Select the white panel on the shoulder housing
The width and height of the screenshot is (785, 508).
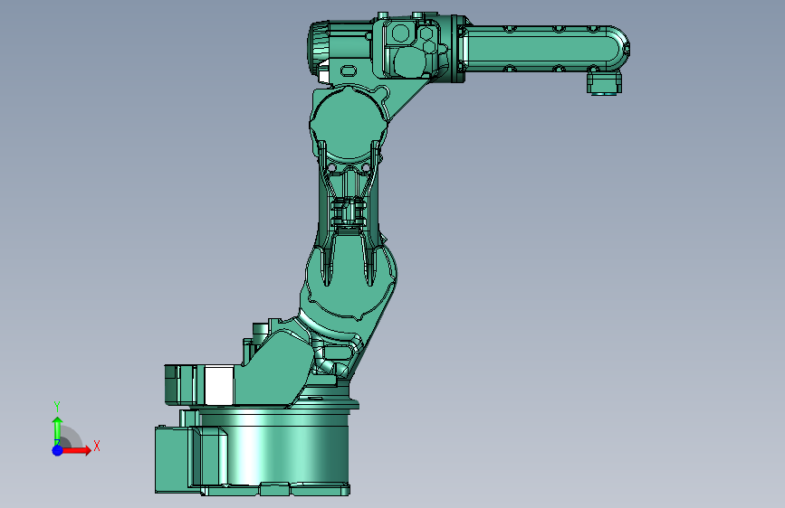point(219,385)
